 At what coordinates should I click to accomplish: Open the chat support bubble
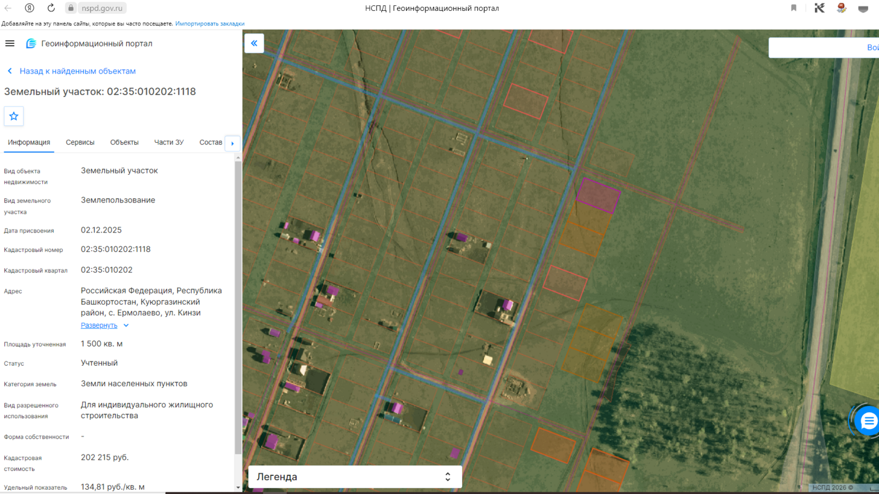tap(868, 421)
